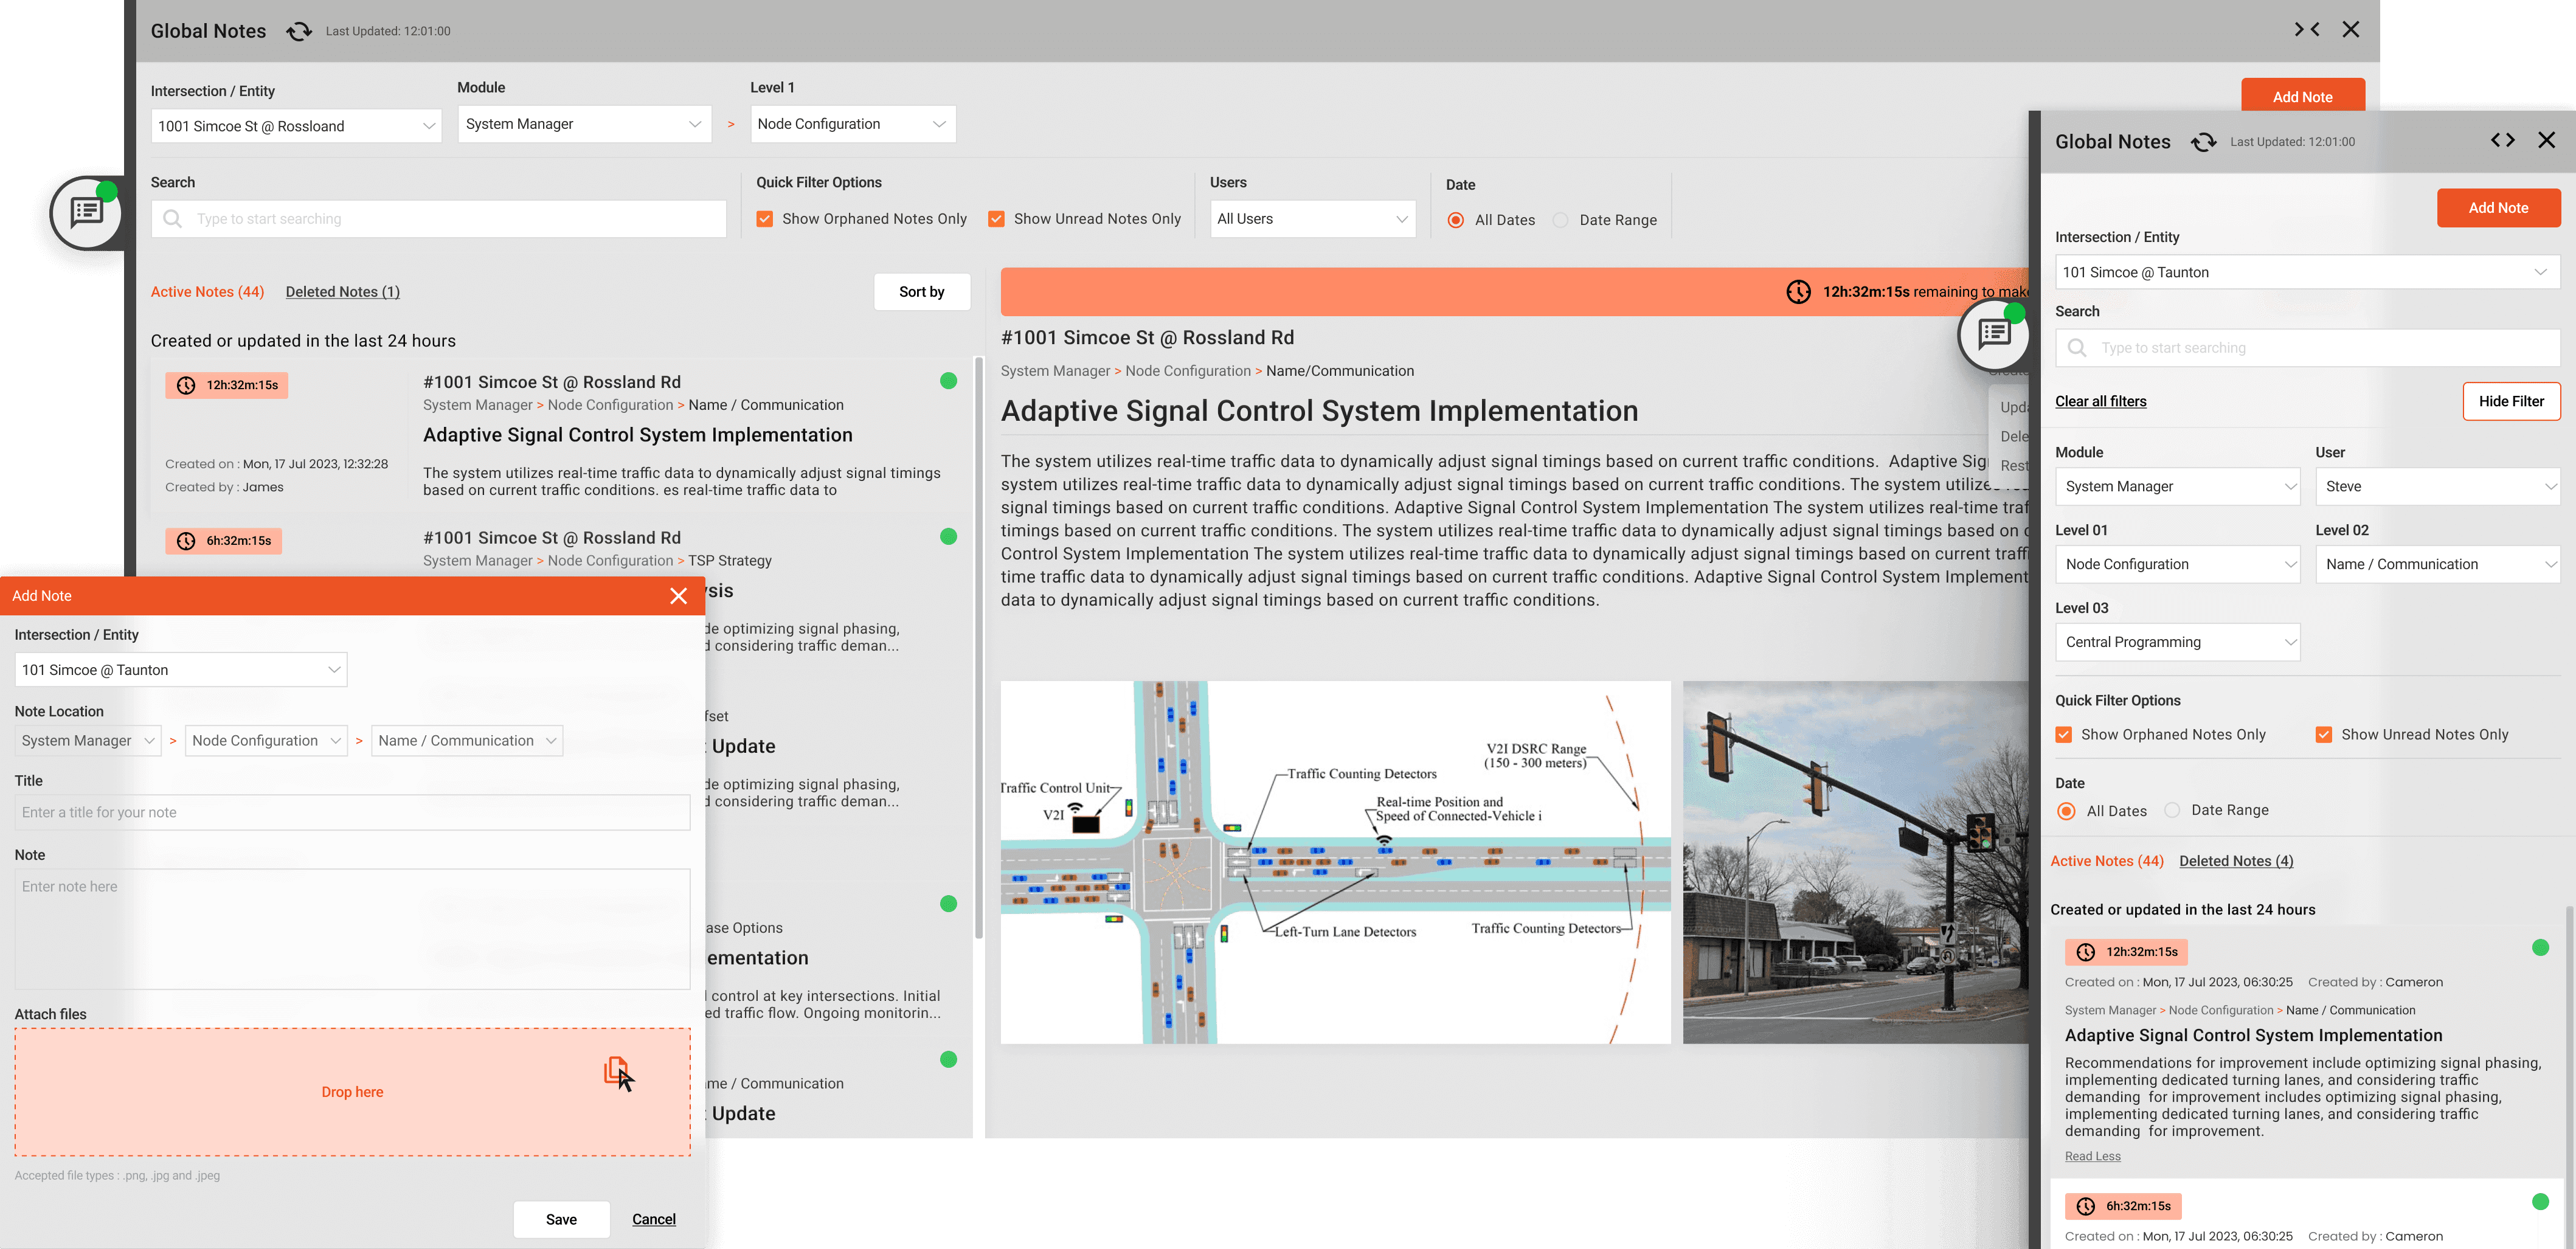2576x1249 pixels.
Task: Open Intersection dropdown in Add Note dialog
Action: click(x=181, y=670)
